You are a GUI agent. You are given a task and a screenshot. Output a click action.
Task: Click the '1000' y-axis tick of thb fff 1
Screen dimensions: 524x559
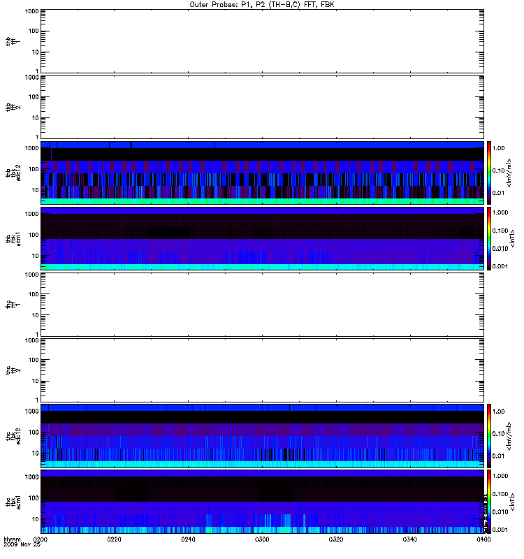[x=31, y=11]
